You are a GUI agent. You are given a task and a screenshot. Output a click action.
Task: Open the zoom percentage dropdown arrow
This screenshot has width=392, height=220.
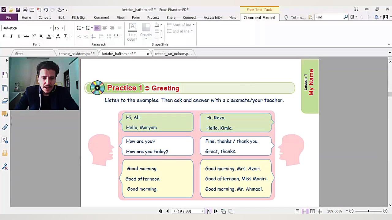coord(347,211)
